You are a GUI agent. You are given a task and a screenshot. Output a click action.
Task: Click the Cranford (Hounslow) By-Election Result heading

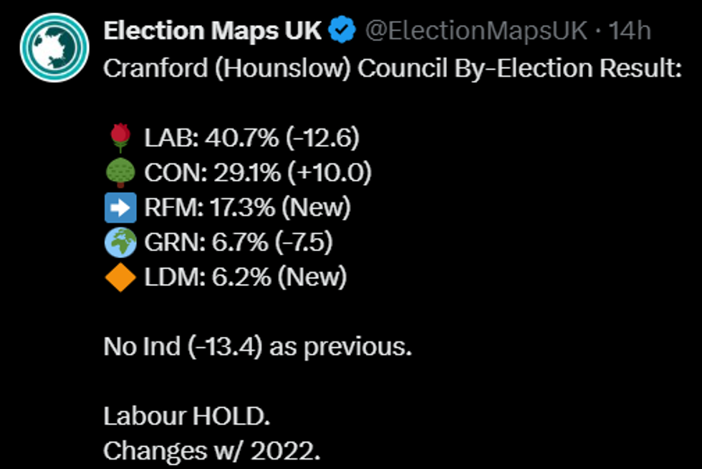393,69
